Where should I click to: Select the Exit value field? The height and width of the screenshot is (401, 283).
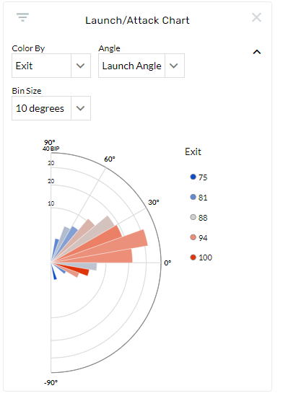[41, 66]
